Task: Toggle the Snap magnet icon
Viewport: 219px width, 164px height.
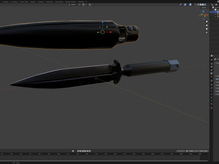Action: [x=83, y=5]
